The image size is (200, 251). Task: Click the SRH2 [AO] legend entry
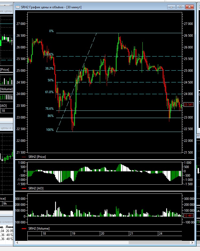pyautogui.click(x=36, y=188)
